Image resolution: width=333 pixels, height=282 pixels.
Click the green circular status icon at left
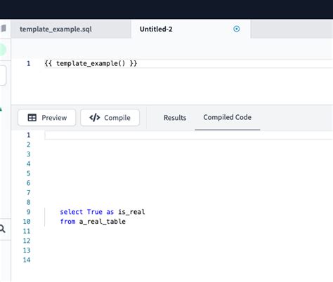tap(3, 50)
